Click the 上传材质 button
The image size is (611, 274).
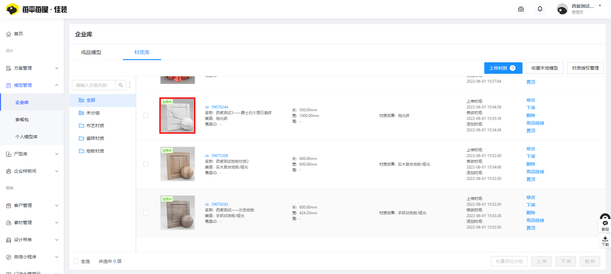click(503, 68)
